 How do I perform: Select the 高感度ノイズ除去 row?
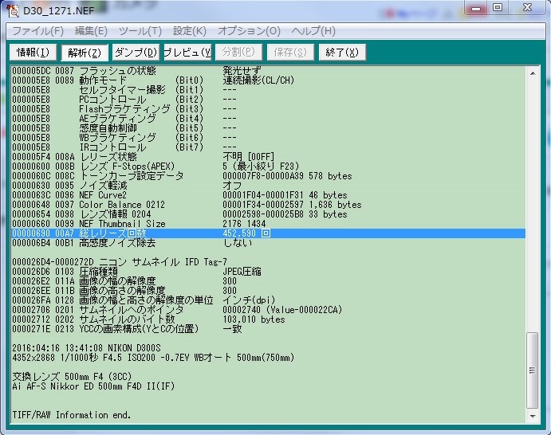click(269, 243)
